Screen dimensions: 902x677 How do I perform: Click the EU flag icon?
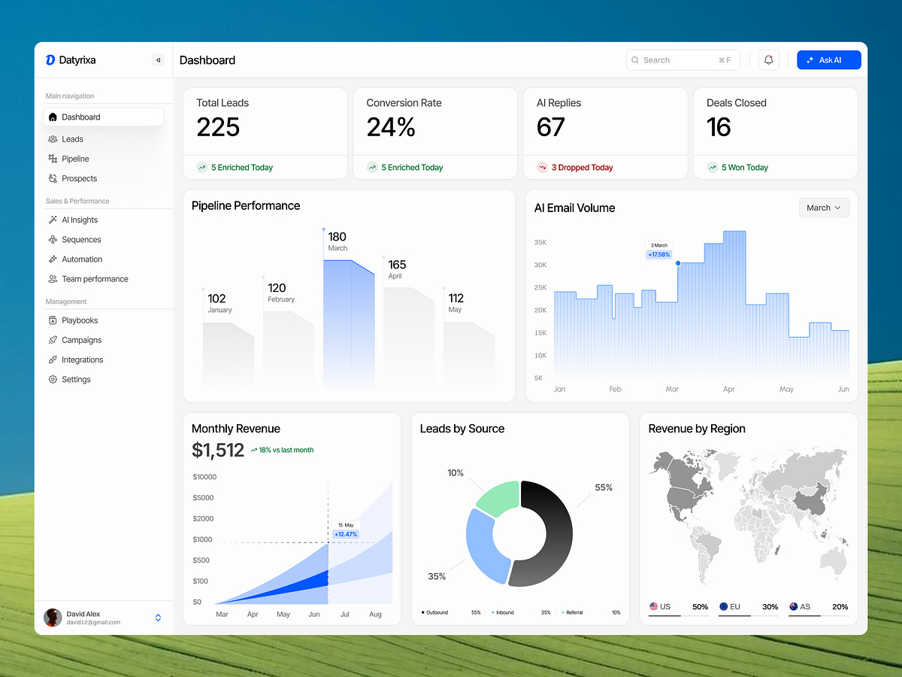pyautogui.click(x=723, y=606)
